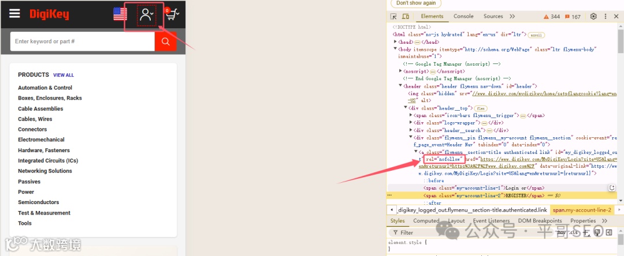Open DevTools three-dot customize menu
Image resolution: width=624 pixels, height=256 pixels.
click(x=606, y=16)
